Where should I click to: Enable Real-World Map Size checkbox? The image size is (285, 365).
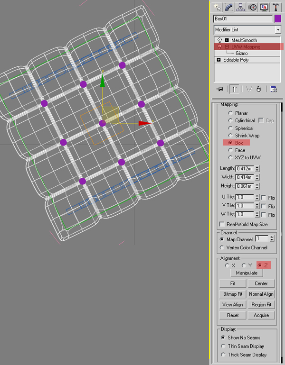[x=222, y=224]
